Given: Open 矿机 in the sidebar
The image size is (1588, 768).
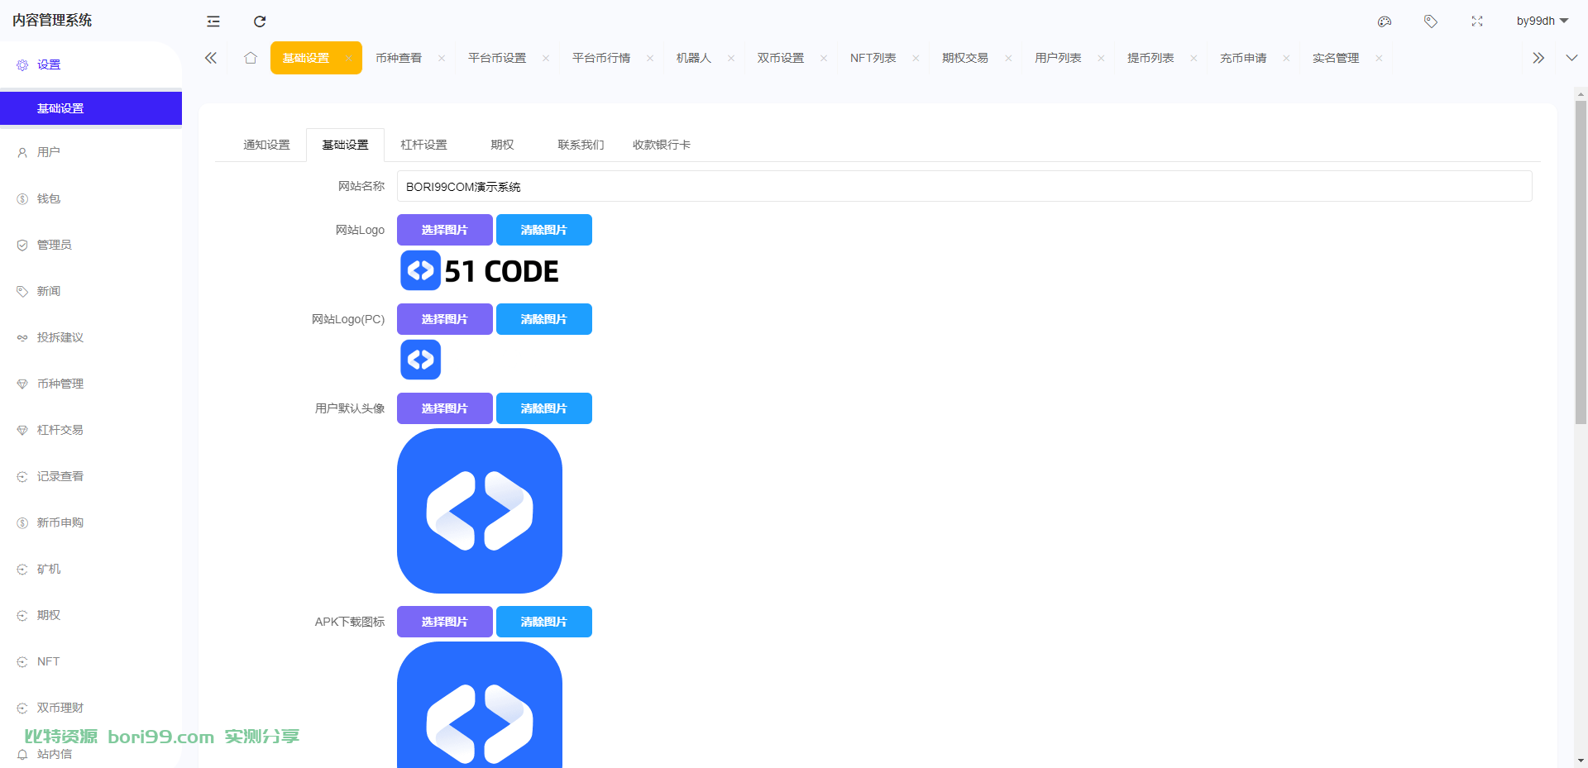Looking at the screenshot, I should click(x=91, y=569).
